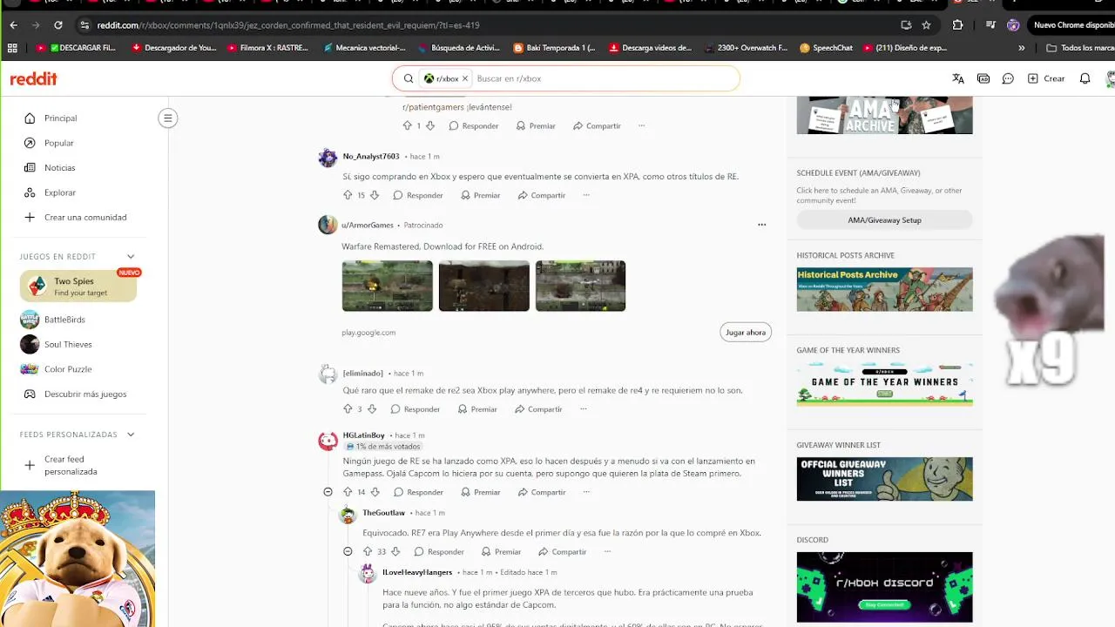Screen dimensions: 1115x627
Task: Collapse the left sidebar with the menu toggle
Action: tap(168, 118)
